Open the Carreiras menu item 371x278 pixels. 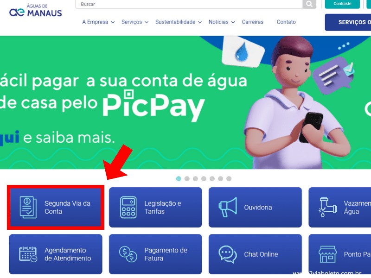tap(252, 22)
